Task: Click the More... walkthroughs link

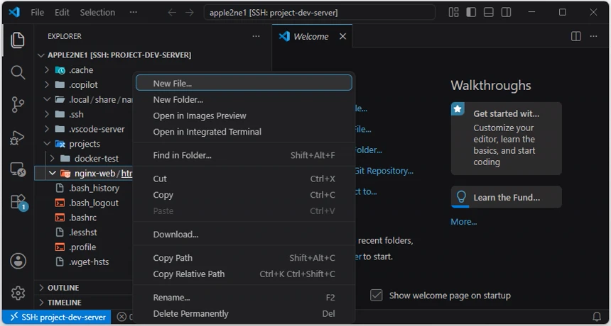Action: (464, 222)
